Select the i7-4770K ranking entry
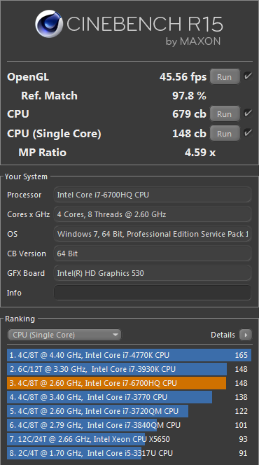 coord(129,355)
